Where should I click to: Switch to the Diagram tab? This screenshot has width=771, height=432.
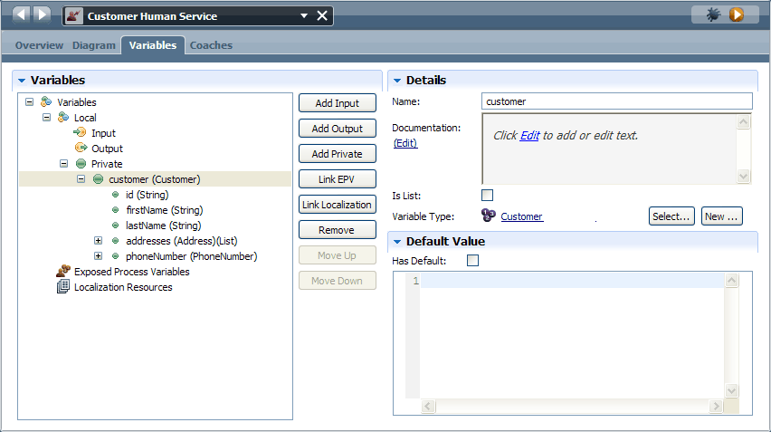tap(93, 45)
